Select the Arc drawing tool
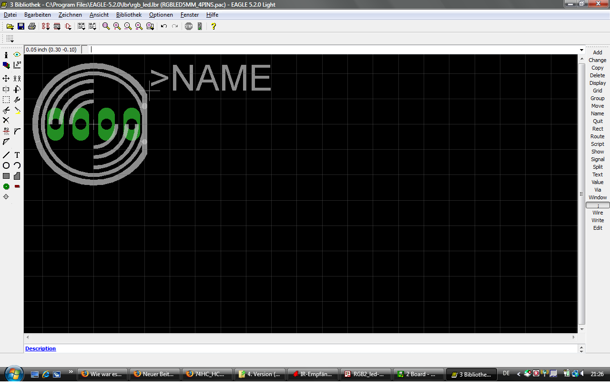The image size is (610, 389). pyautogui.click(x=17, y=165)
